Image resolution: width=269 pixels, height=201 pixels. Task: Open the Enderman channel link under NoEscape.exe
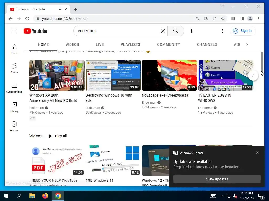(149, 103)
